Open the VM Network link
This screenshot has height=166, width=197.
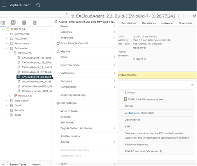132,113
